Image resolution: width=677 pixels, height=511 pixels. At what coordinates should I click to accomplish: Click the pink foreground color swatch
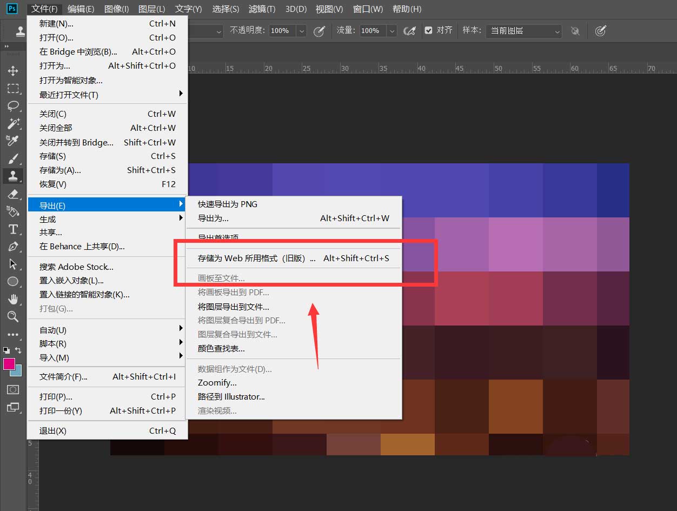[8, 363]
